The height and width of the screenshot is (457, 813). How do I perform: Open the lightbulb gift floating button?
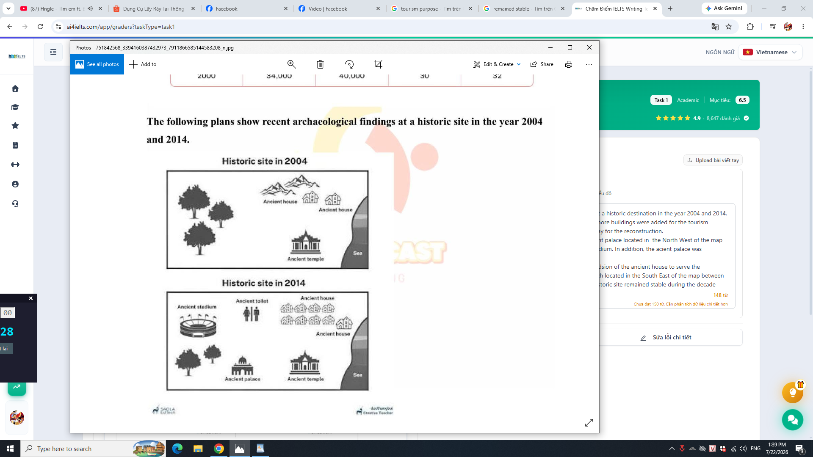pos(793,393)
